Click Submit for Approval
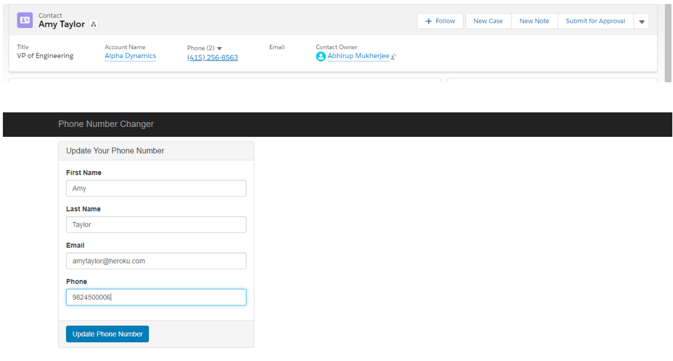 pyautogui.click(x=595, y=21)
